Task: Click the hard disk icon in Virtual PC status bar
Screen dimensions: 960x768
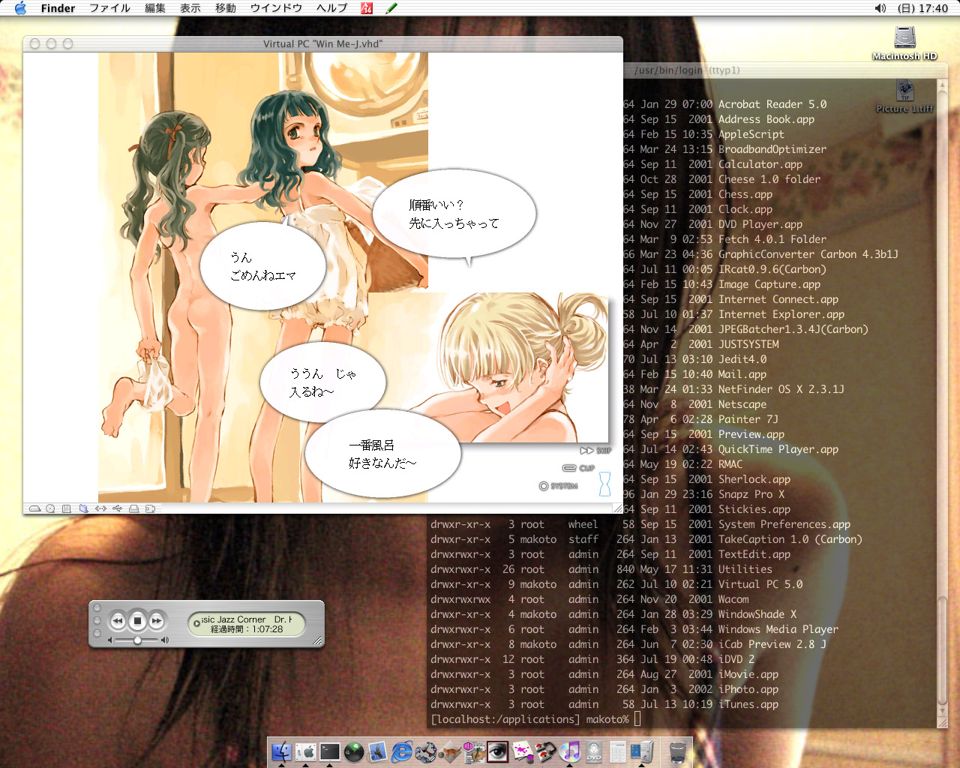Action: 34,508
